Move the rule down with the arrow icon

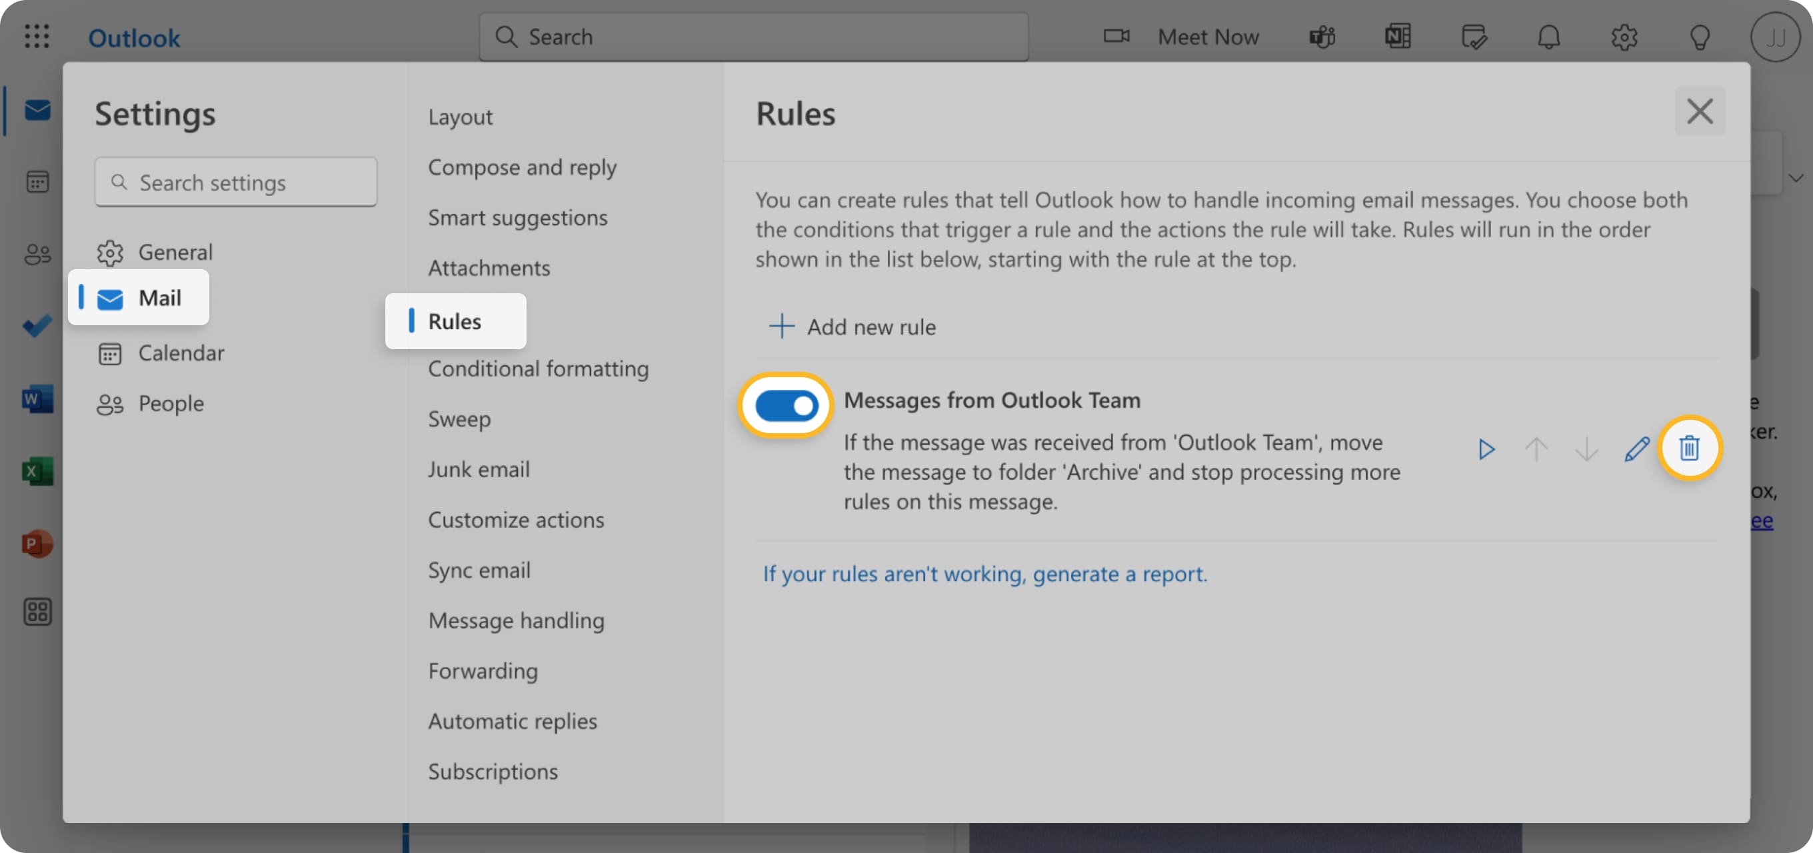(x=1586, y=449)
